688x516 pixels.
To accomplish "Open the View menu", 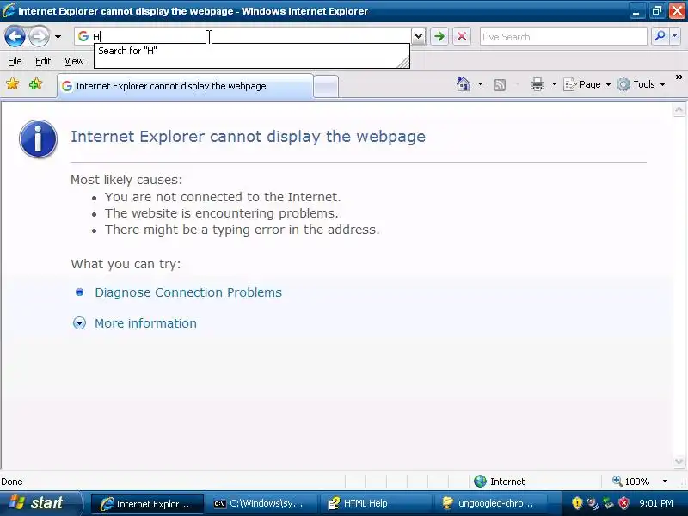I will (x=74, y=61).
